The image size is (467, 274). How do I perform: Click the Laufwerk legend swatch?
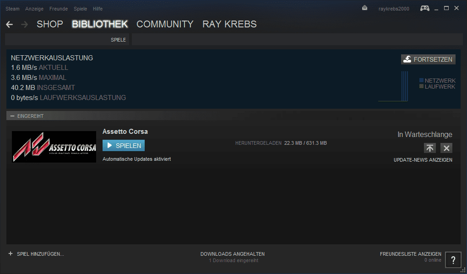pos(421,86)
